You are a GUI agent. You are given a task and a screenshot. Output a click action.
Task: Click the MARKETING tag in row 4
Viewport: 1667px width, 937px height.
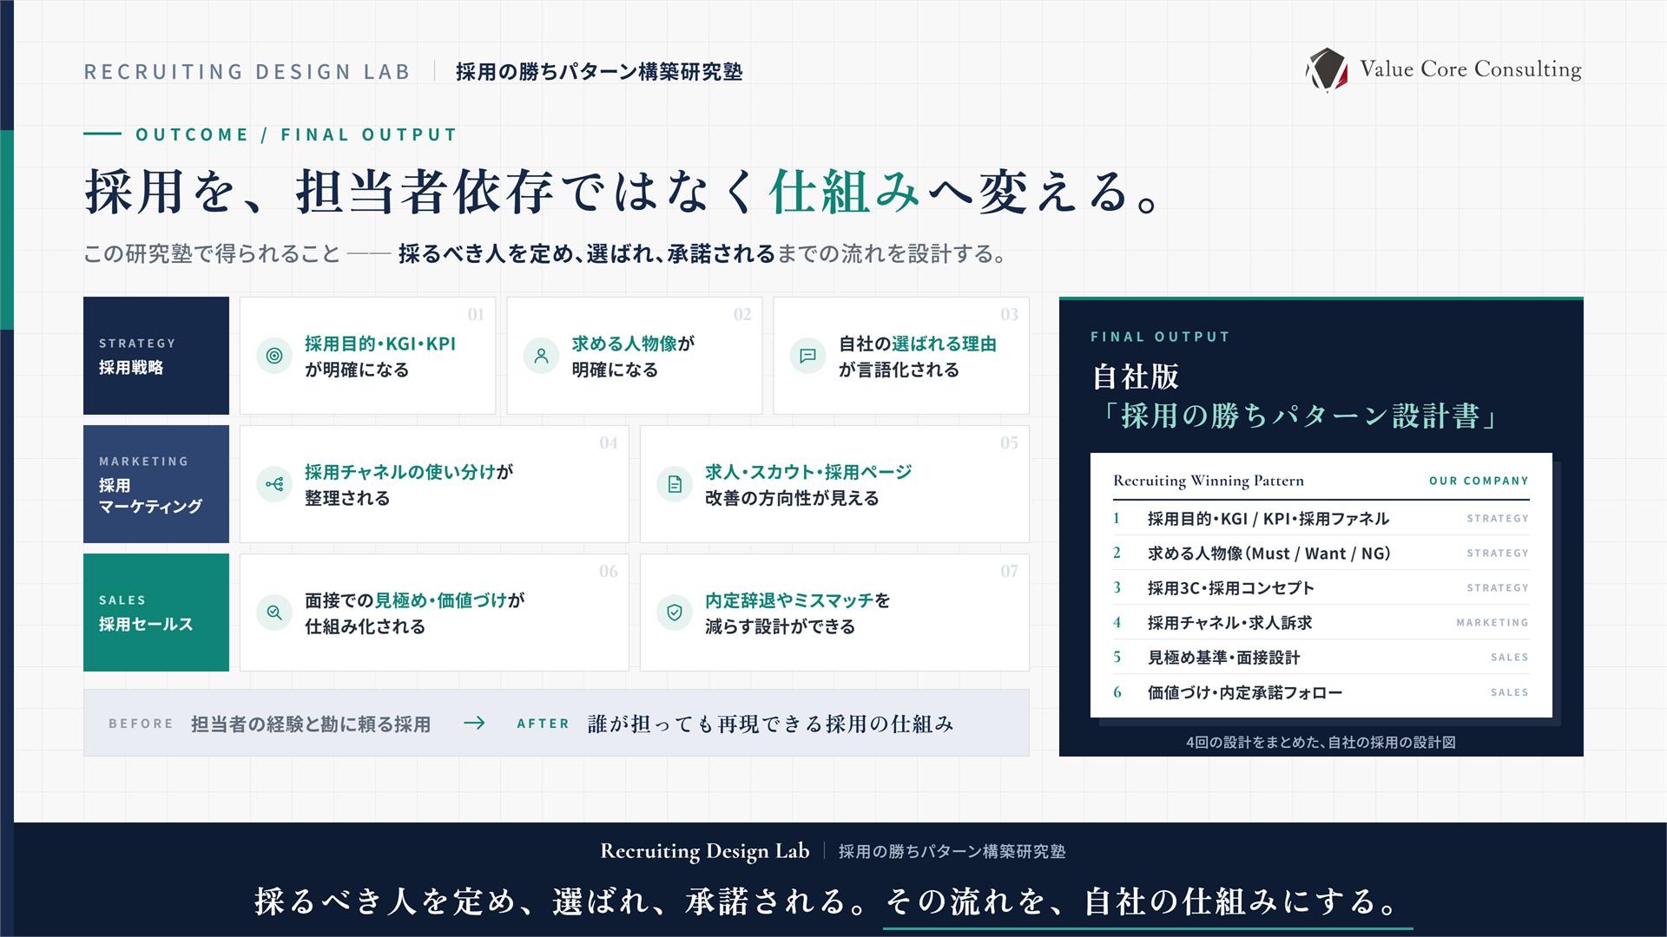[1492, 622]
